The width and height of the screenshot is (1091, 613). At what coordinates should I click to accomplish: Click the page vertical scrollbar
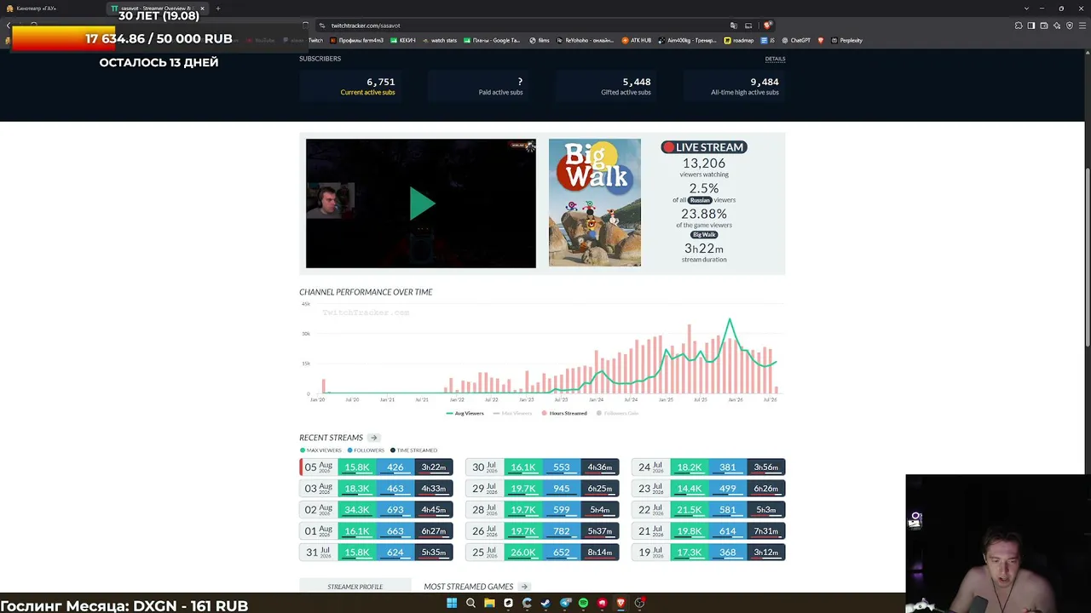[x=1087, y=255]
